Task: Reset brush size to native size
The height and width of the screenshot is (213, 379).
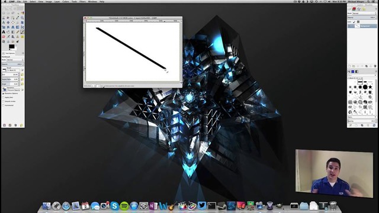Action: 23,75
